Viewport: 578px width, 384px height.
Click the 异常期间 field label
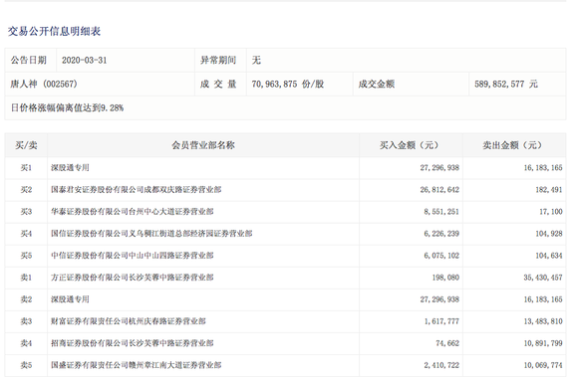coord(218,61)
